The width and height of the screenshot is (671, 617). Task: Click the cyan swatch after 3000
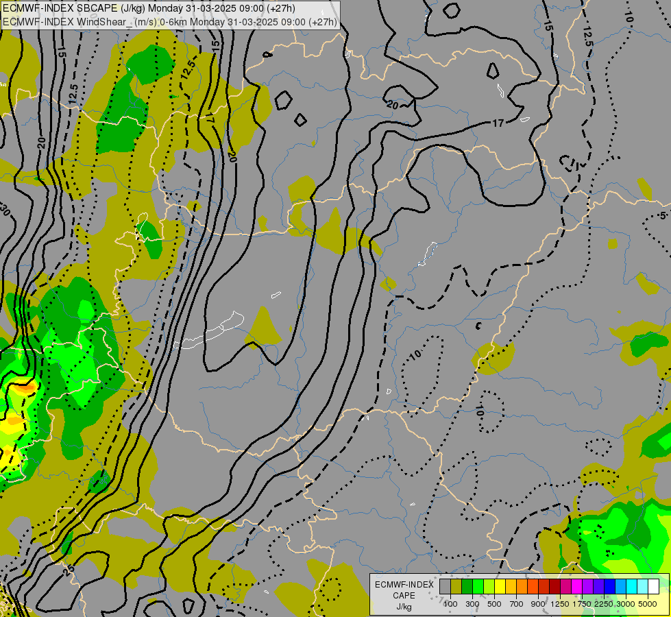pyautogui.click(x=632, y=586)
